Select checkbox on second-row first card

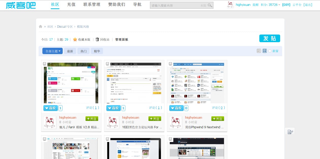44,139
